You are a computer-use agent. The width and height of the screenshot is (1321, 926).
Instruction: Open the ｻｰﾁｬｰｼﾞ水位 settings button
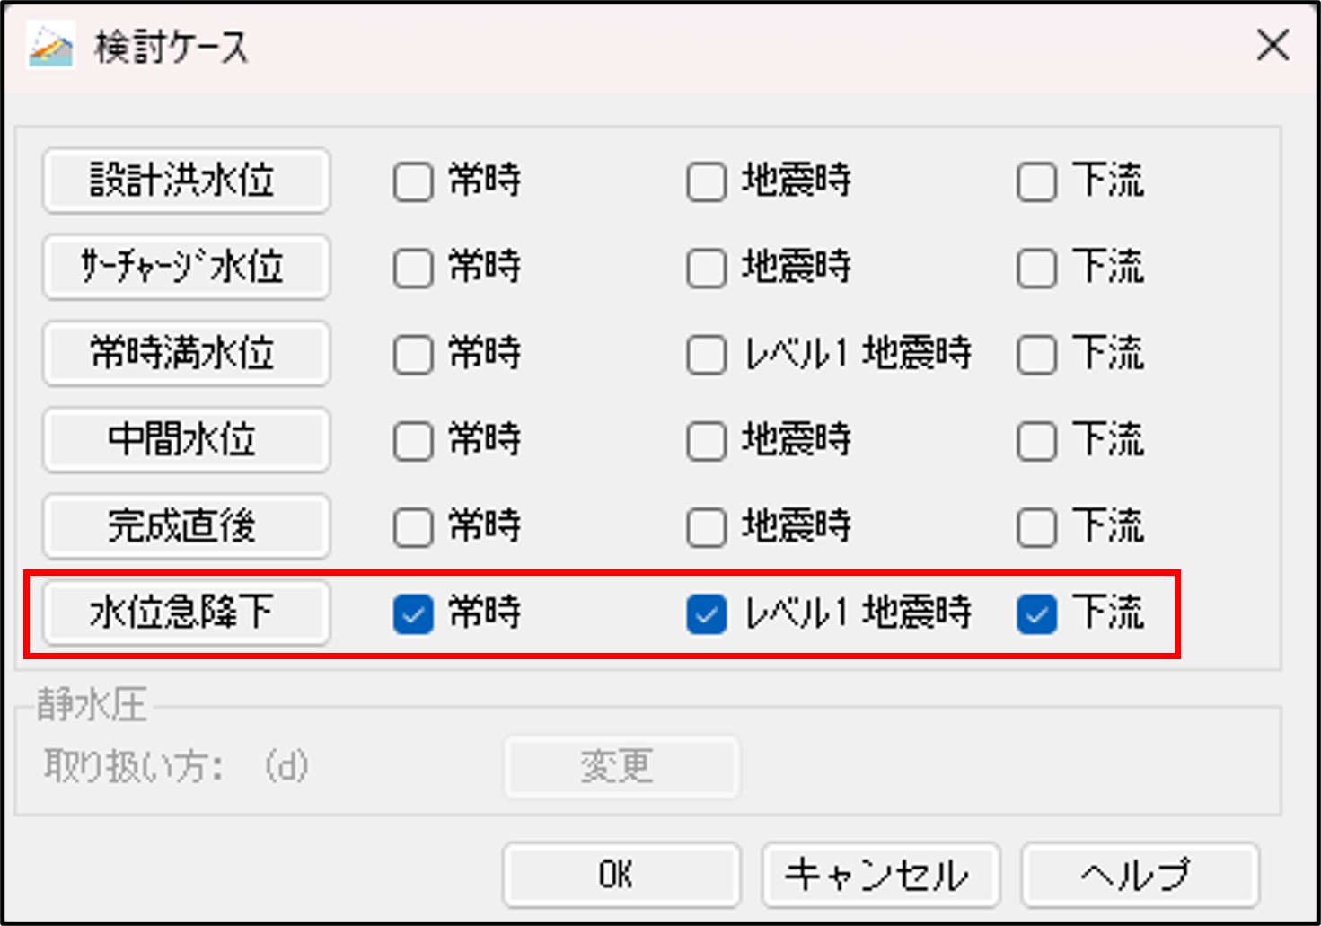[x=186, y=267]
